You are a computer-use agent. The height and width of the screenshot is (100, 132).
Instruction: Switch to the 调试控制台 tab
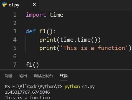point(43,76)
